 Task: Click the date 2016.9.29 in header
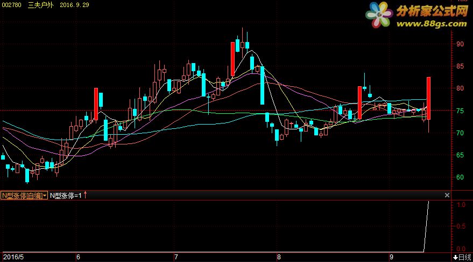[74, 5]
